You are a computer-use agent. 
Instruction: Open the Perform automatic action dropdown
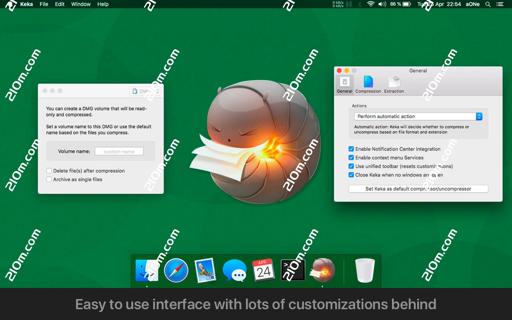(418, 116)
